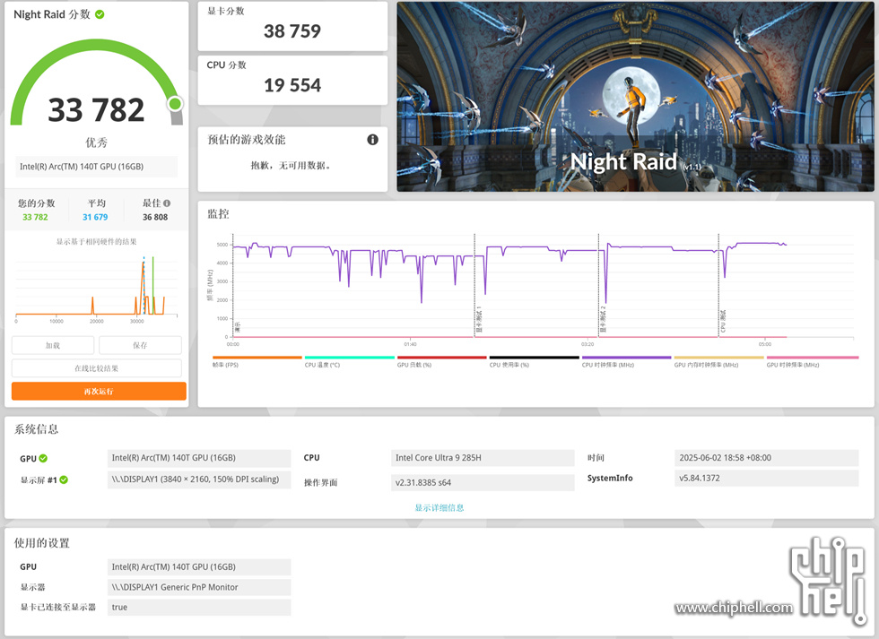Toggle the black CPU 使用率 legend entry

click(534, 361)
